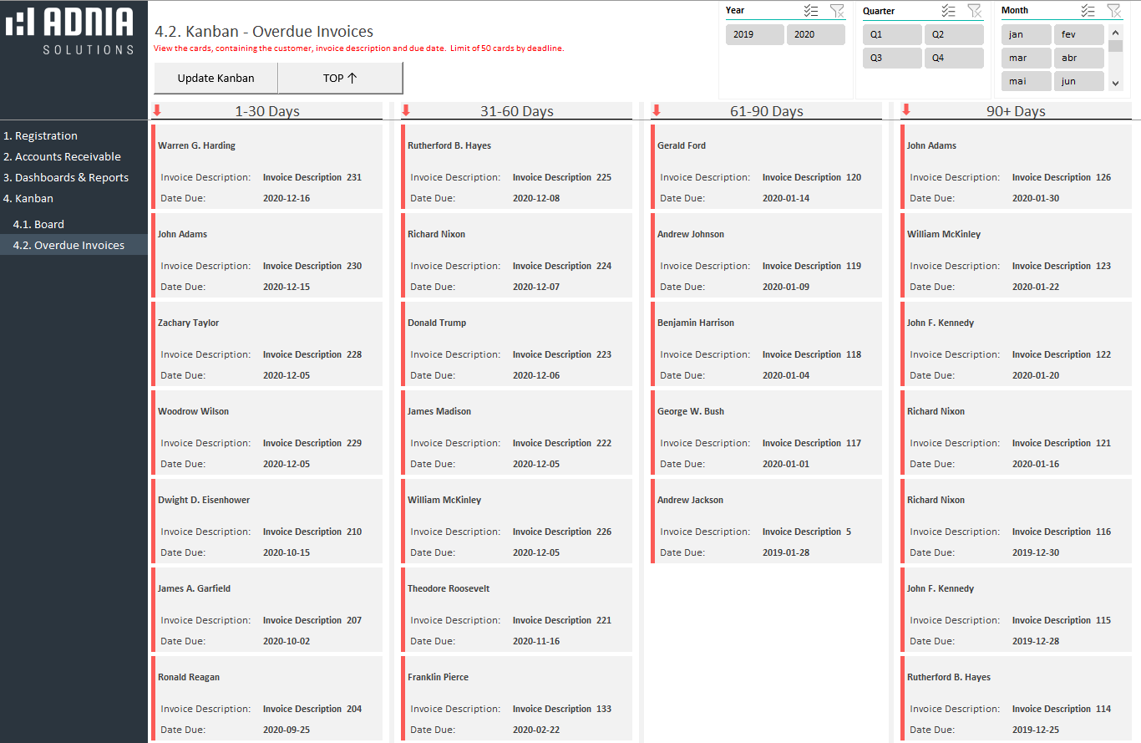The height and width of the screenshot is (743, 1141).
Task: Click the TOP arrow button
Action: [340, 78]
